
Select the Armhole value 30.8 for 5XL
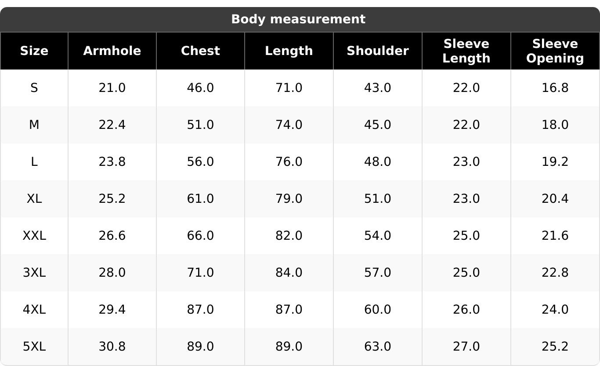[x=112, y=347]
